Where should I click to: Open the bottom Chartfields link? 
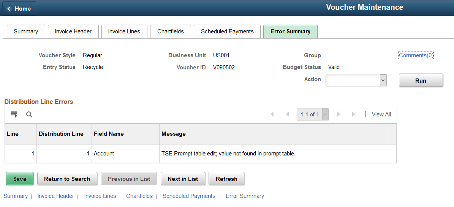(x=139, y=196)
